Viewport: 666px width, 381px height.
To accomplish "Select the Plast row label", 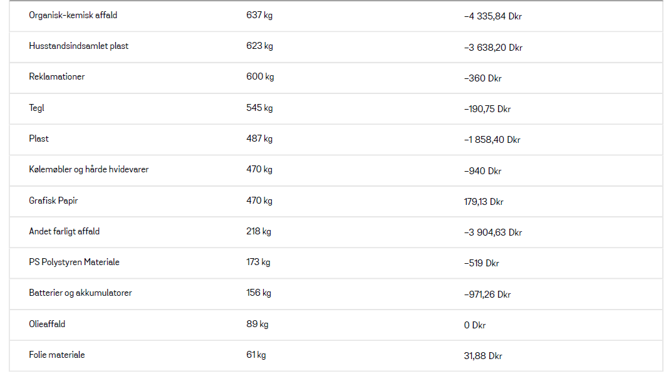I will pyautogui.click(x=39, y=139).
